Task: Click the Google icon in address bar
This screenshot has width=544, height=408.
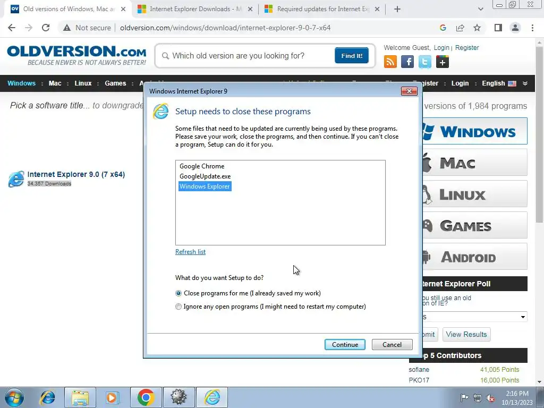Action: [443, 28]
